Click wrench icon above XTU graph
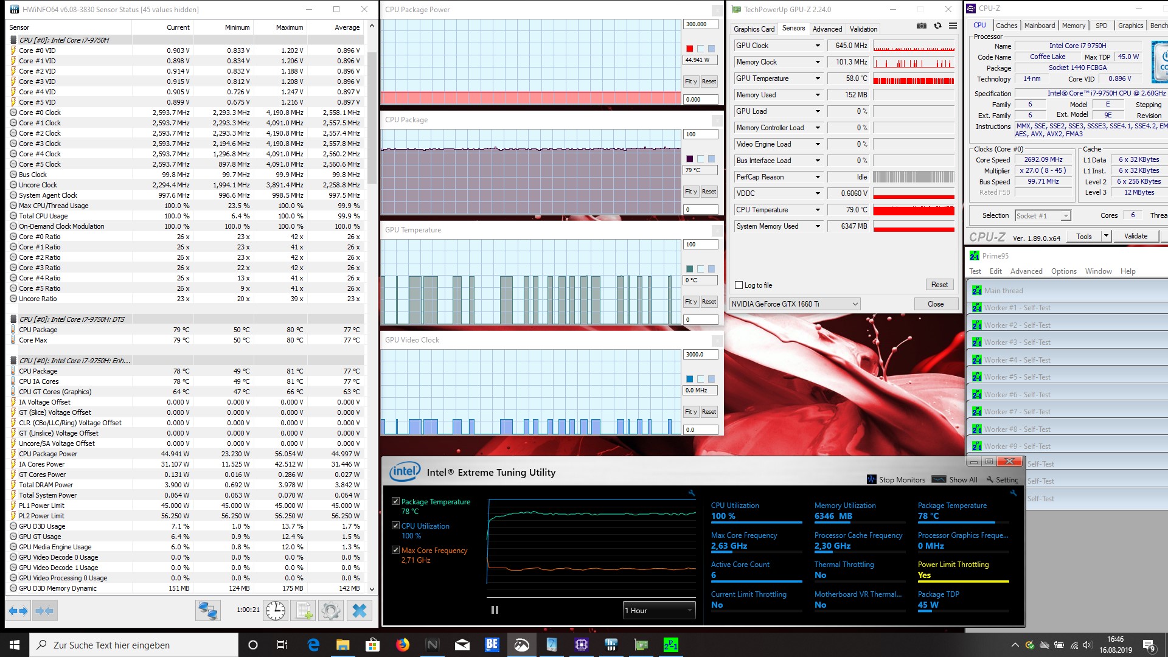The image size is (1168, 657). [692, 493]
